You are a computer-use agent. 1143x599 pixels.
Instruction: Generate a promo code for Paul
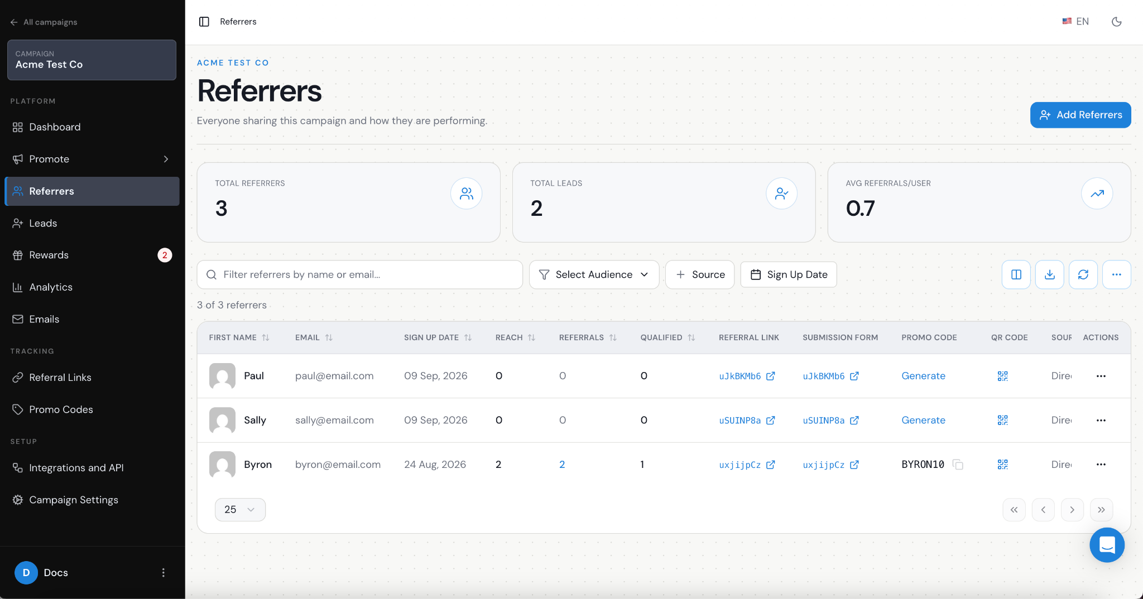[923, 376]
